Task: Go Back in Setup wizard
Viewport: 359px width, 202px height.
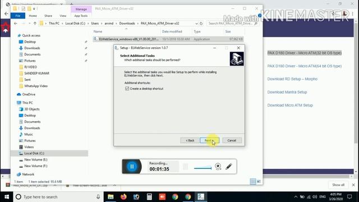Action: pyautogui.click(x=190, y=140)
